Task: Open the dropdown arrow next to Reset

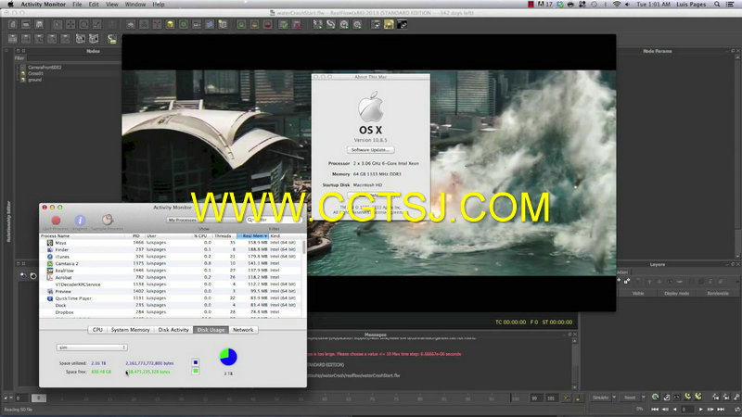Action: (643, 398)
